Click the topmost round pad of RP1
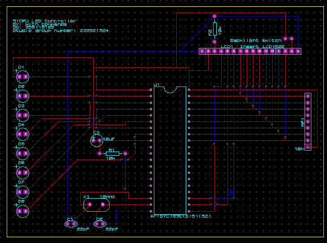This screenshot has width=327, height=243. coord(308,96)
